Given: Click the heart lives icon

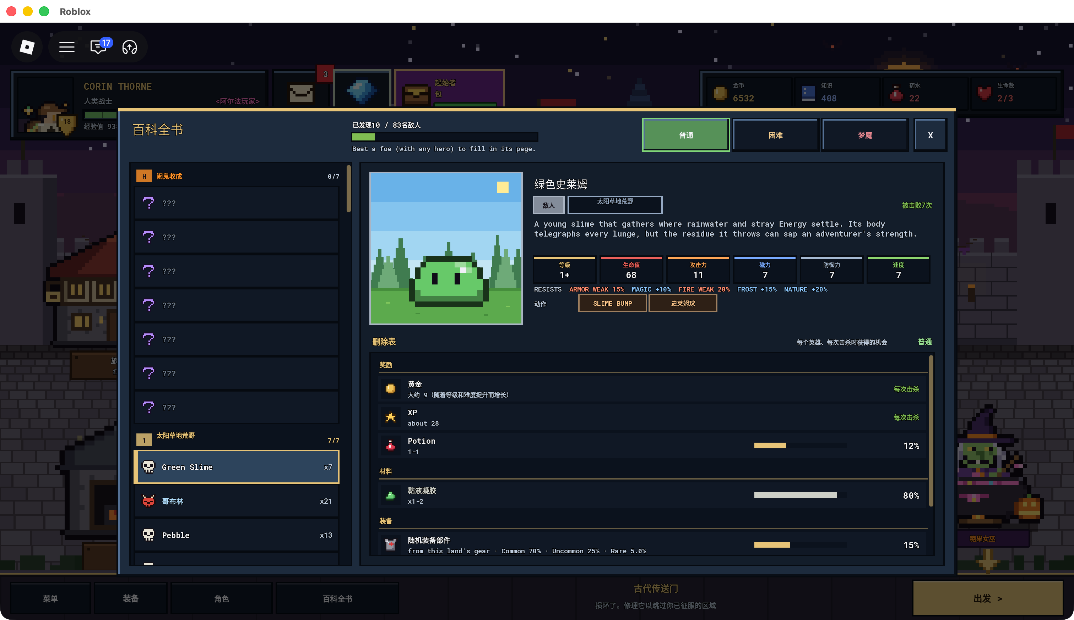Looking at the screenshot, I should (984, 93).
